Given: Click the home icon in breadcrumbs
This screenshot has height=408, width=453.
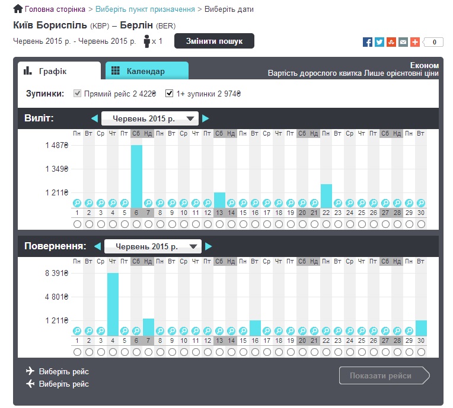Looking at the screenshot, I should (18, 9).
